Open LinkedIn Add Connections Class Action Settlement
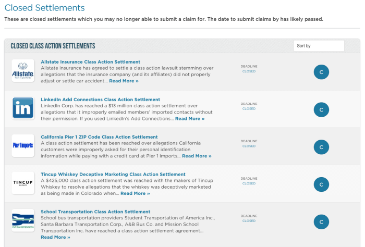The image size is (365, 247). [x=100, y=100]
